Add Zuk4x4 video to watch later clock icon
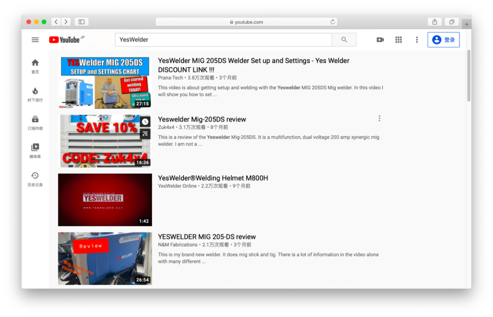This screenshot has width=493, height=317. (x=145, y=122)
